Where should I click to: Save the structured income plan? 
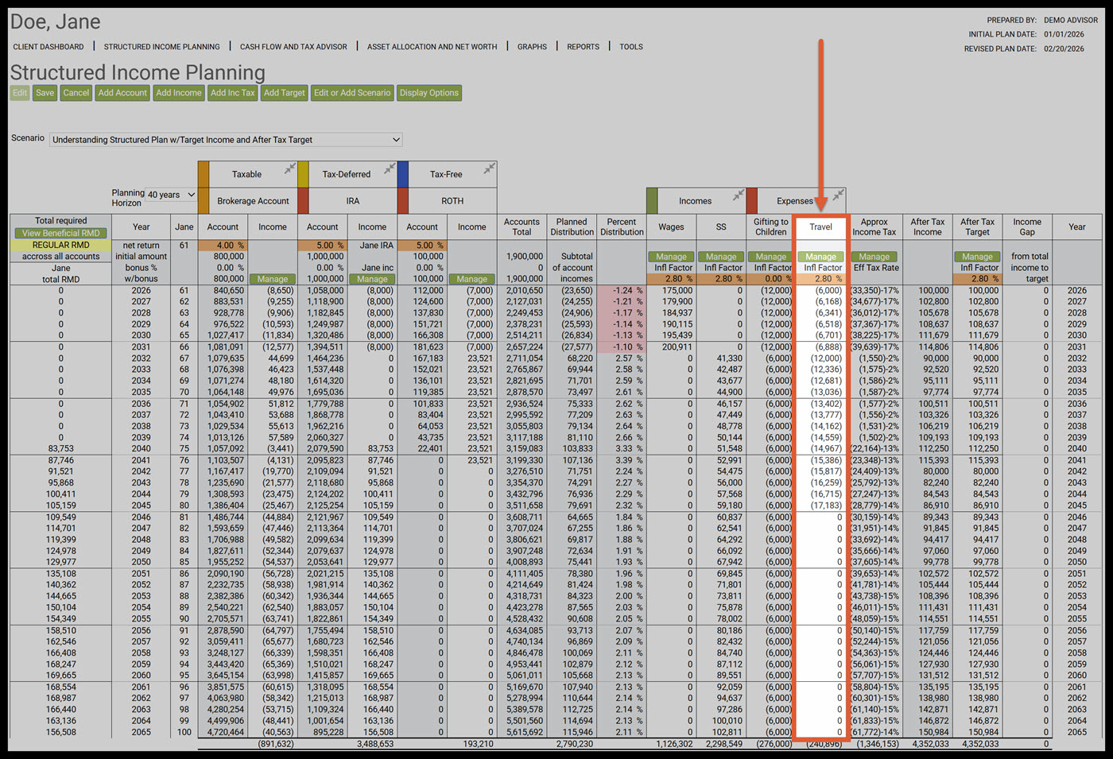pyautogui.click(x=45, y=93)
